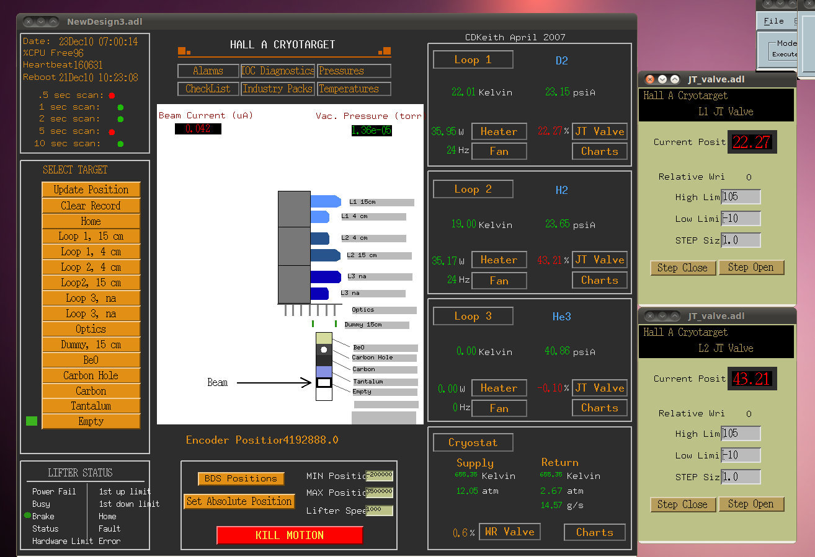
Task: Open Loop 3 Charts
Action: [600, 408]
